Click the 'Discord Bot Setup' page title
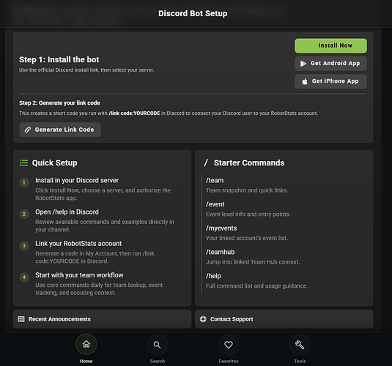Image resolution: width=392 pixels, height=366 pixels. pyautogui.click(x=193, y=13)
